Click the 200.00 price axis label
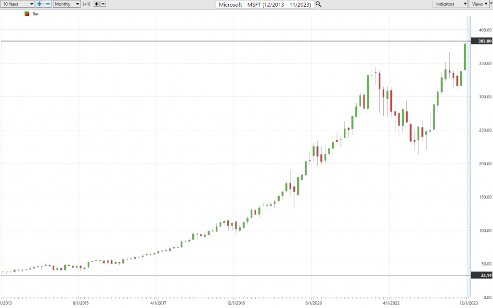The image size is (493, 308). (x=485, y=163)
